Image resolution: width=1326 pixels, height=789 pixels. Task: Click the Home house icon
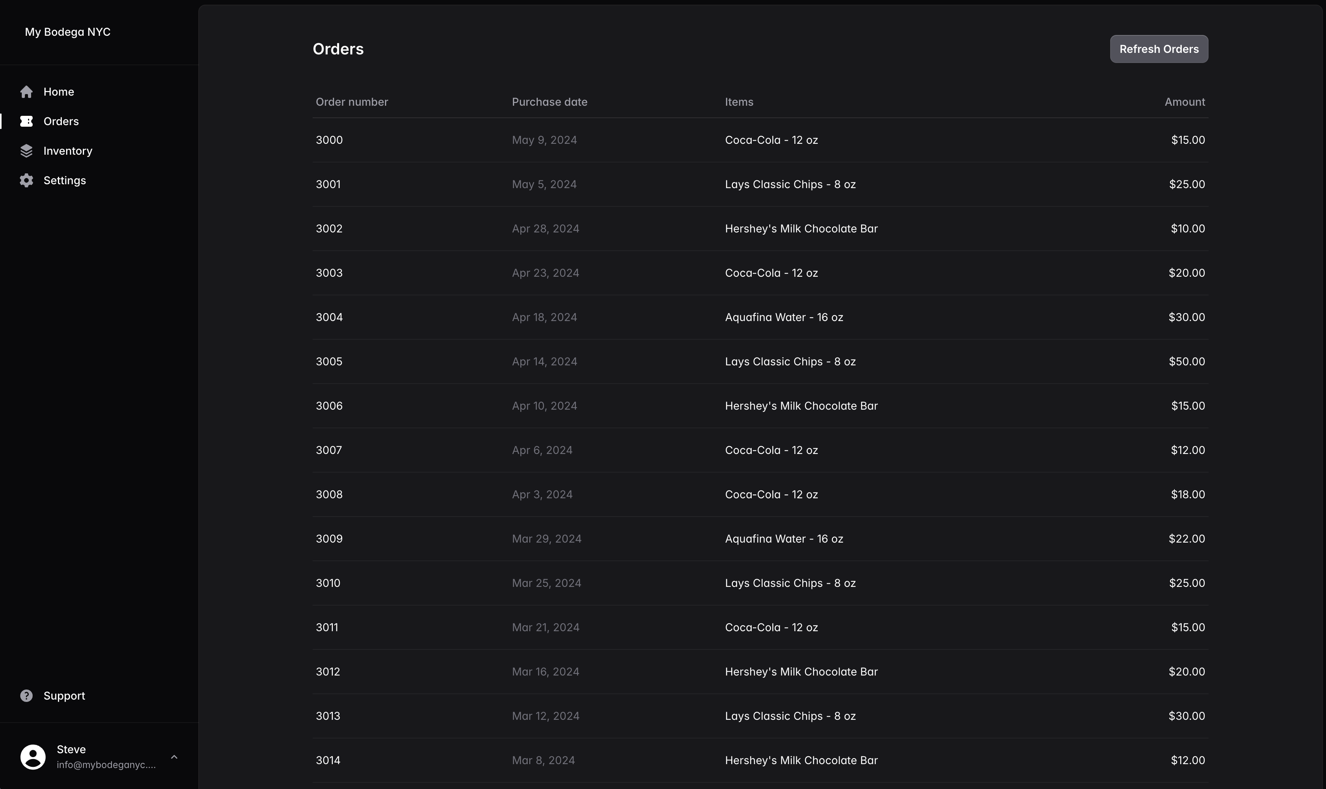pyautogui.click(x=26, y=92)
